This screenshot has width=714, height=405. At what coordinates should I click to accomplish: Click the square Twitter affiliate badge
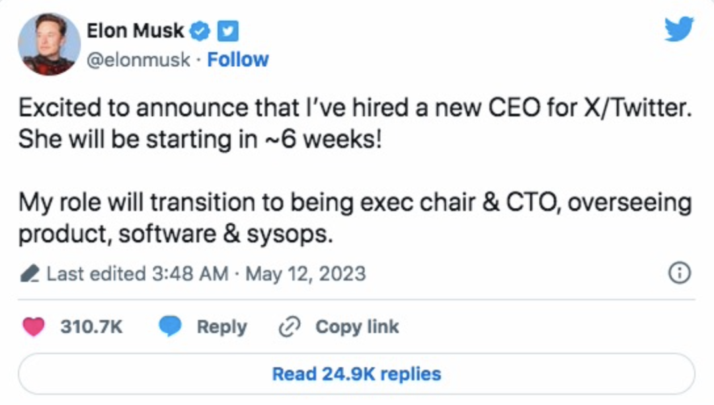pos(228,30)
